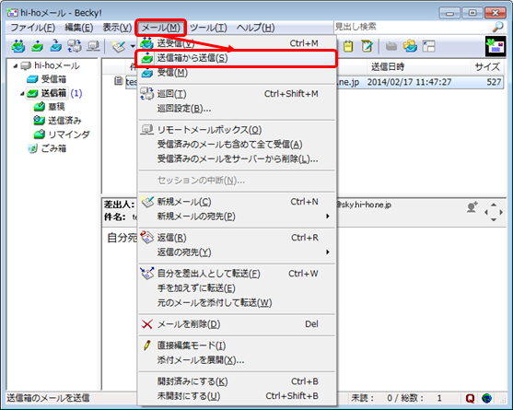
Task: Choose 返信(R) menu entry
Action: [x=238, y=238]
